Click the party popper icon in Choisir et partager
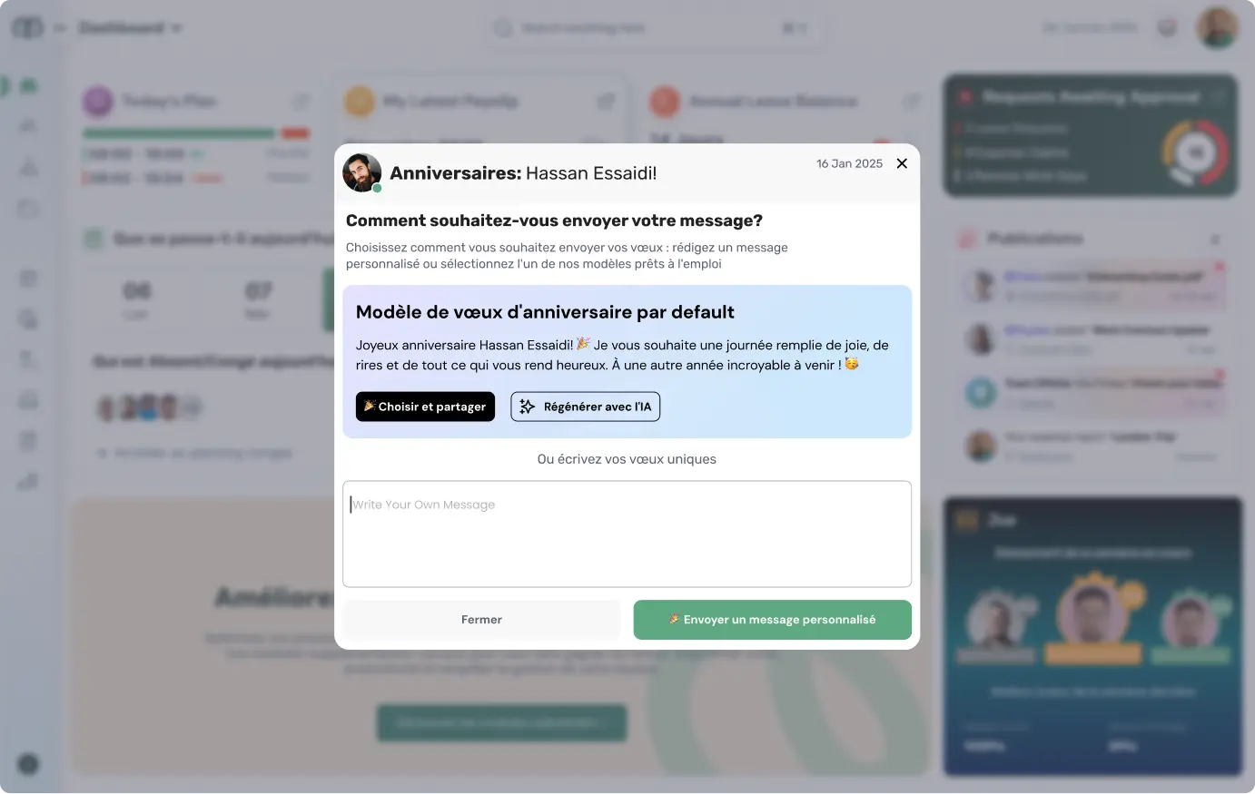 click(x=370, y=406)
